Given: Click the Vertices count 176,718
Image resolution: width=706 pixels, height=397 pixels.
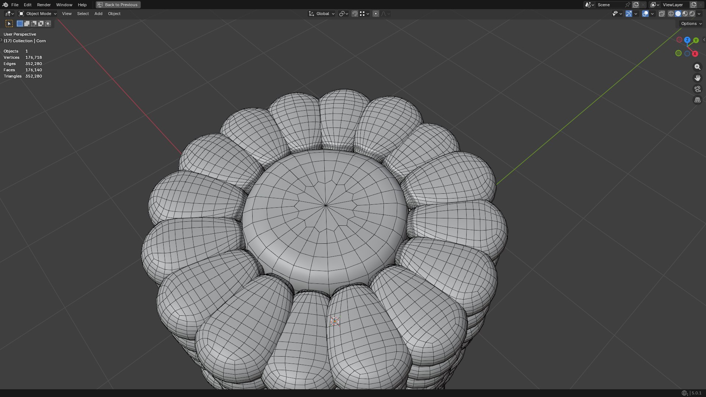Looking at the screenshot, I should tap(33, 57).
